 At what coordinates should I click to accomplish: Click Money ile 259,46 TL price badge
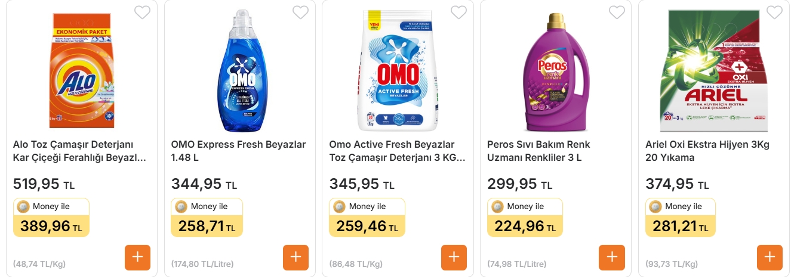pos(367,217)
